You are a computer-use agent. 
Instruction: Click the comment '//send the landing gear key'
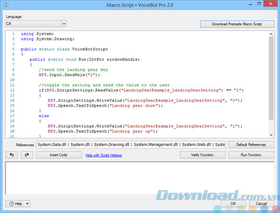tap(73, 70)
